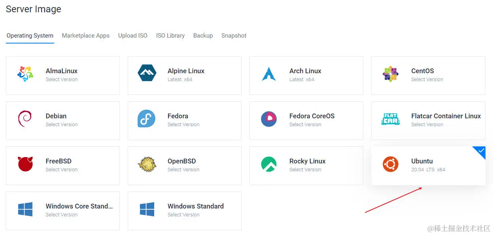The width and height of the screenshot is (493, 235).
Task: Click the Ubuntu orange logo
Action: [x=391, y=164]
